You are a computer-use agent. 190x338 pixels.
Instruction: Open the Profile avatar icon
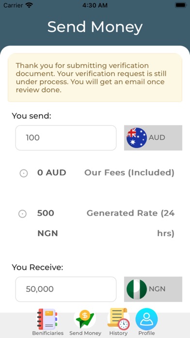click(146, 319)
